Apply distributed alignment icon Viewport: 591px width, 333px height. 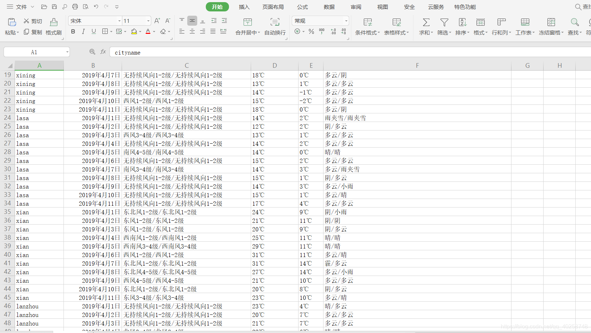(x=223, y=32)
